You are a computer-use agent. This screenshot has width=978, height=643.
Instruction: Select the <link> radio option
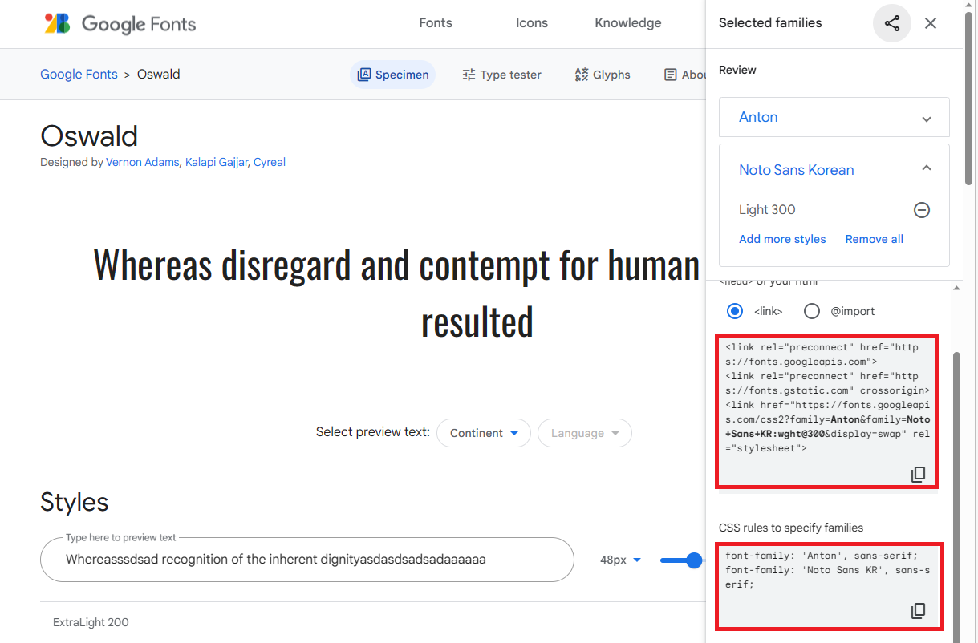(x=734, y=311)
